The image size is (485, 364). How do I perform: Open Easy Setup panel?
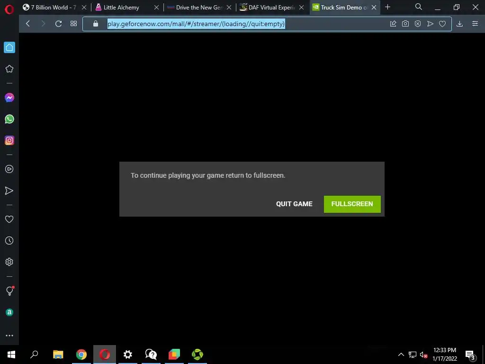click(x=475, y=24)
